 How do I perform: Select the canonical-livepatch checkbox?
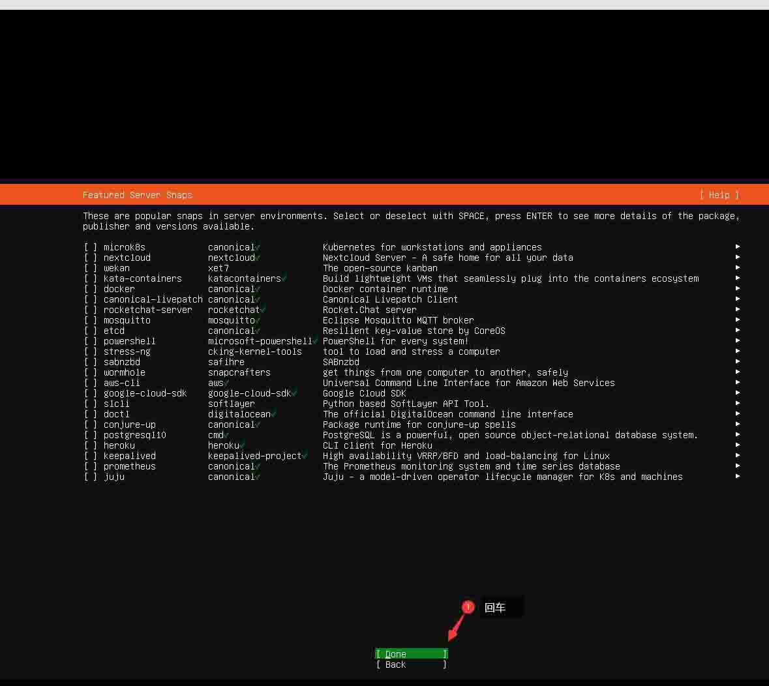tap(90, 299)
